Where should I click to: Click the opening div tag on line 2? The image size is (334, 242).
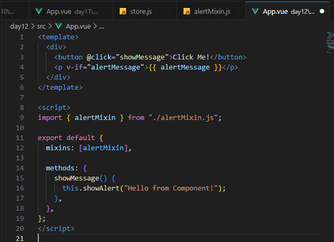pos(56,47)
